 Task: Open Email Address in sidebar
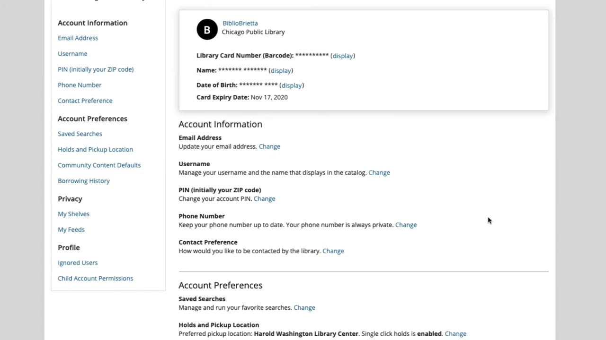pos(78,38)
